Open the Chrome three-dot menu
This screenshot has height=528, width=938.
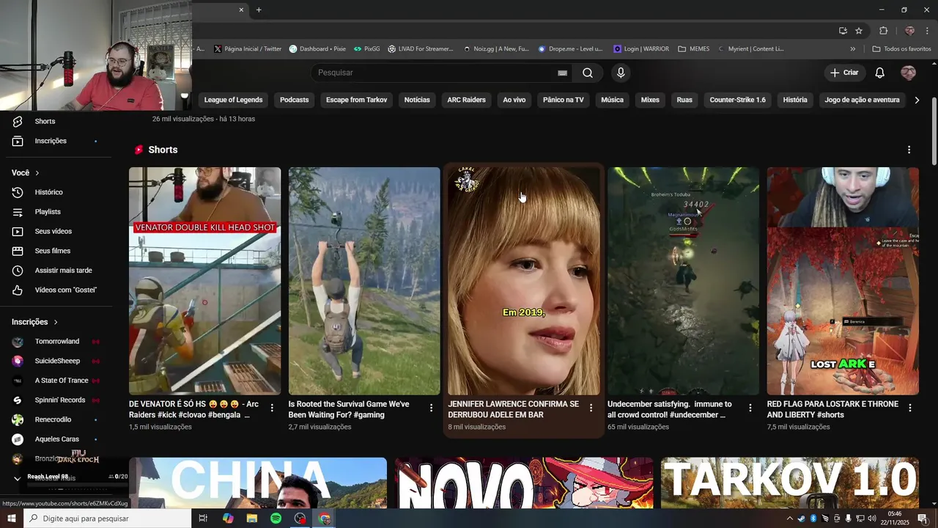point(926,31)
